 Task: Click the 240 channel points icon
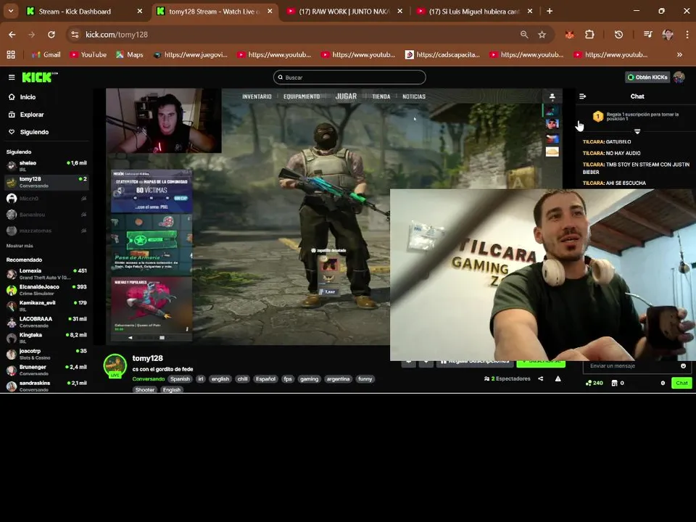[x=594, y=383]
